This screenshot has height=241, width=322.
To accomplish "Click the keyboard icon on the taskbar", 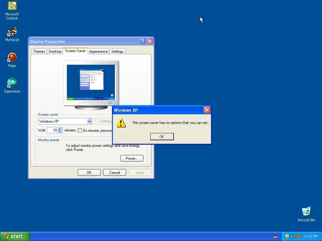I will (x=275, y=237).
